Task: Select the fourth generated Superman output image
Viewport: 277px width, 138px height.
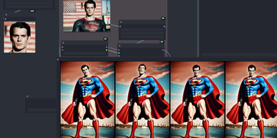Action: click(x=251, y=100)
